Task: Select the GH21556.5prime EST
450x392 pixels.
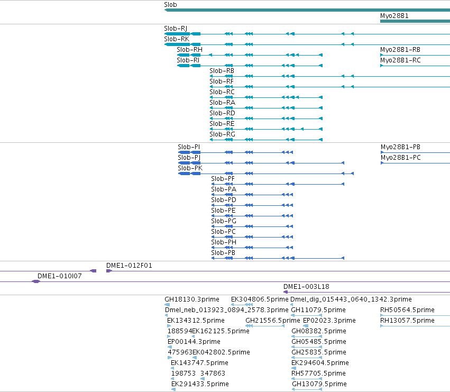Action: tap(265, 326)
